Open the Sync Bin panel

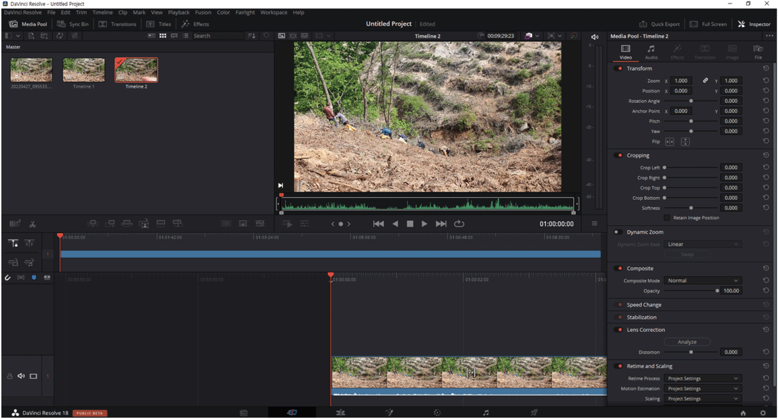[72, 24]
